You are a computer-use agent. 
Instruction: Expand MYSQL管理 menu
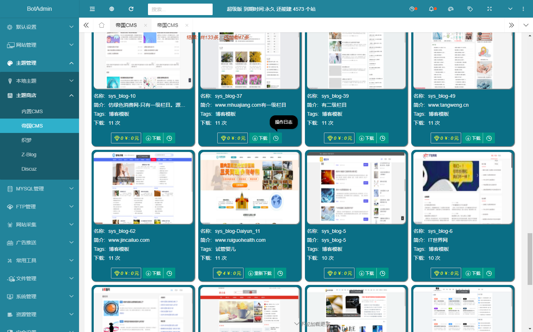[40, 189]
